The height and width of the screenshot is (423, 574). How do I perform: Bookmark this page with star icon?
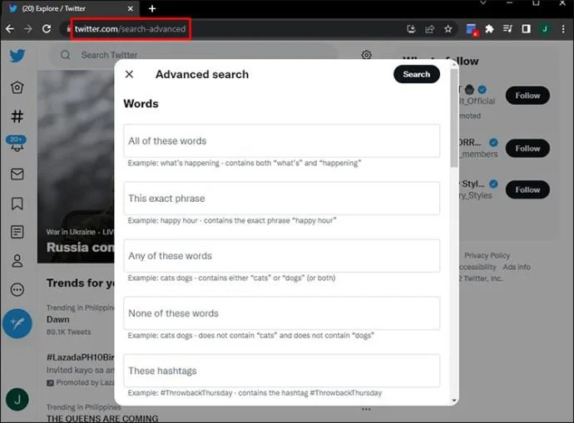click(x=448, y=29)
